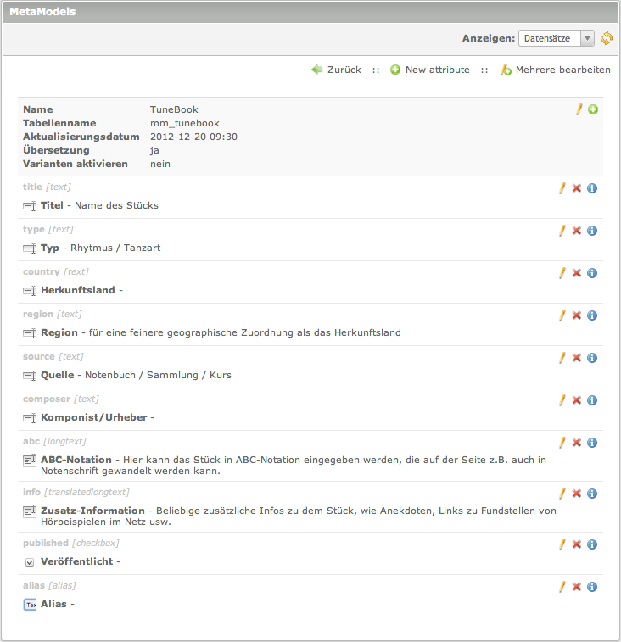Show info for the alias attribute
This screenshot has width=621, height=642.
click(592, 587)
